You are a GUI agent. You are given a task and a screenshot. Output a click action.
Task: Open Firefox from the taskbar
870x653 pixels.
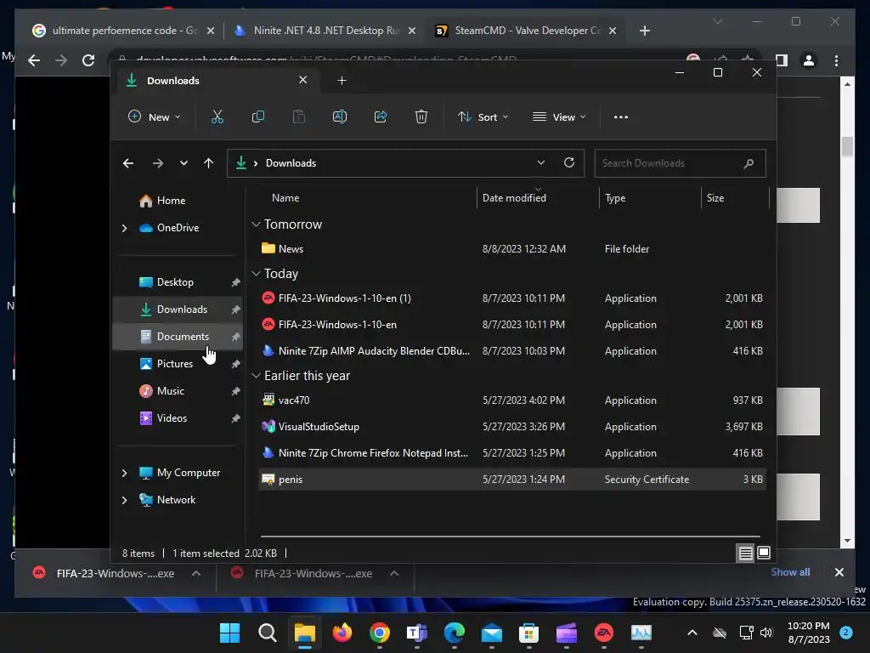(342, 633)
